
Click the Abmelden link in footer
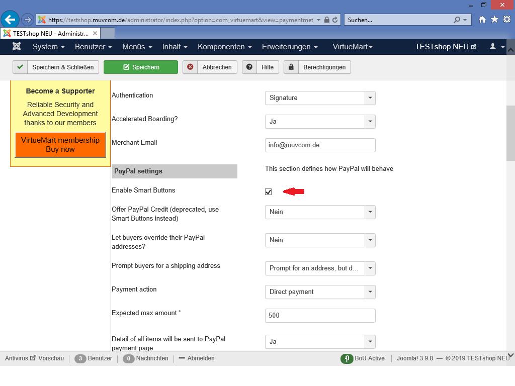point(197,358)
